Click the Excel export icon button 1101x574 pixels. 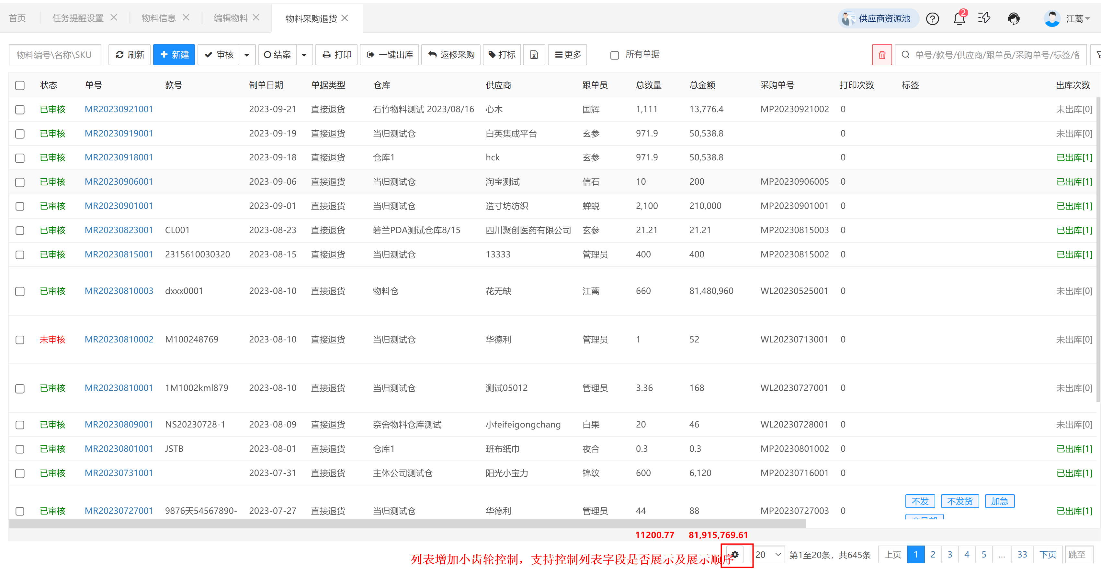tap(534, 55)
